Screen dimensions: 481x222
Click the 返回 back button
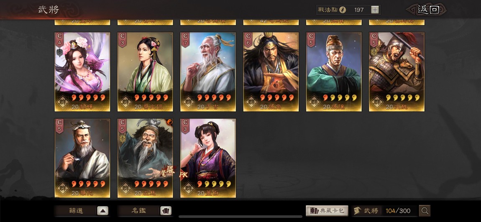pyautogui.click(x=427, y=10)
